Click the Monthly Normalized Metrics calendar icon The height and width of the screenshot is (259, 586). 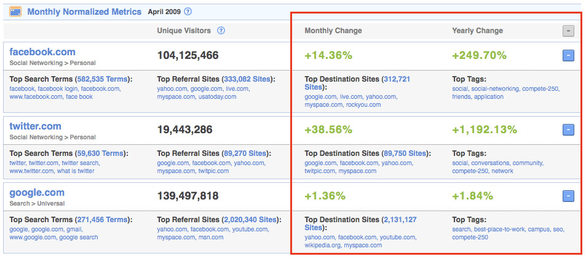[x=15, y=12]
